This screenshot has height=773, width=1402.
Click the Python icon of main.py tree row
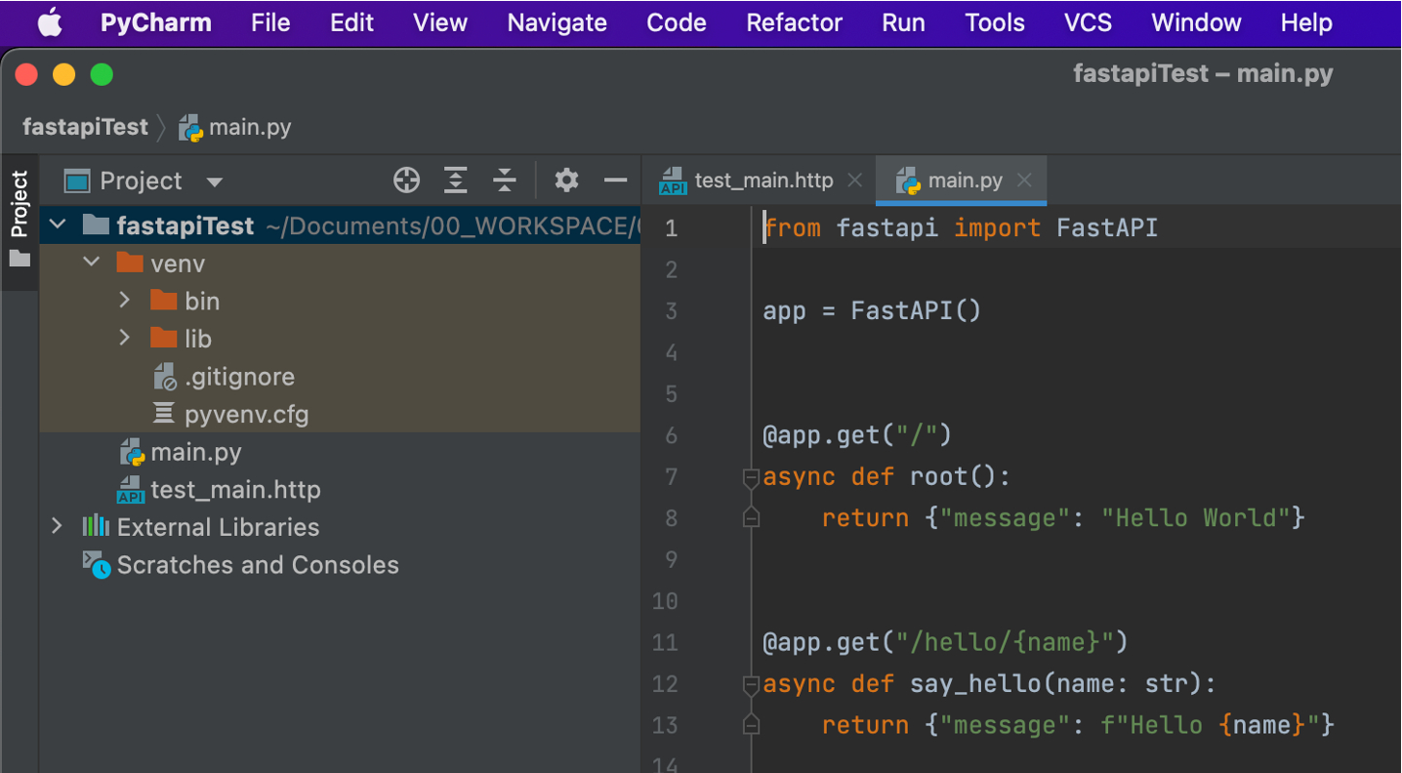132,452
